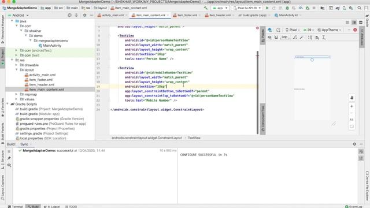
Task: Hide the Project panel with minus icon
Action: tap(91, 15)
